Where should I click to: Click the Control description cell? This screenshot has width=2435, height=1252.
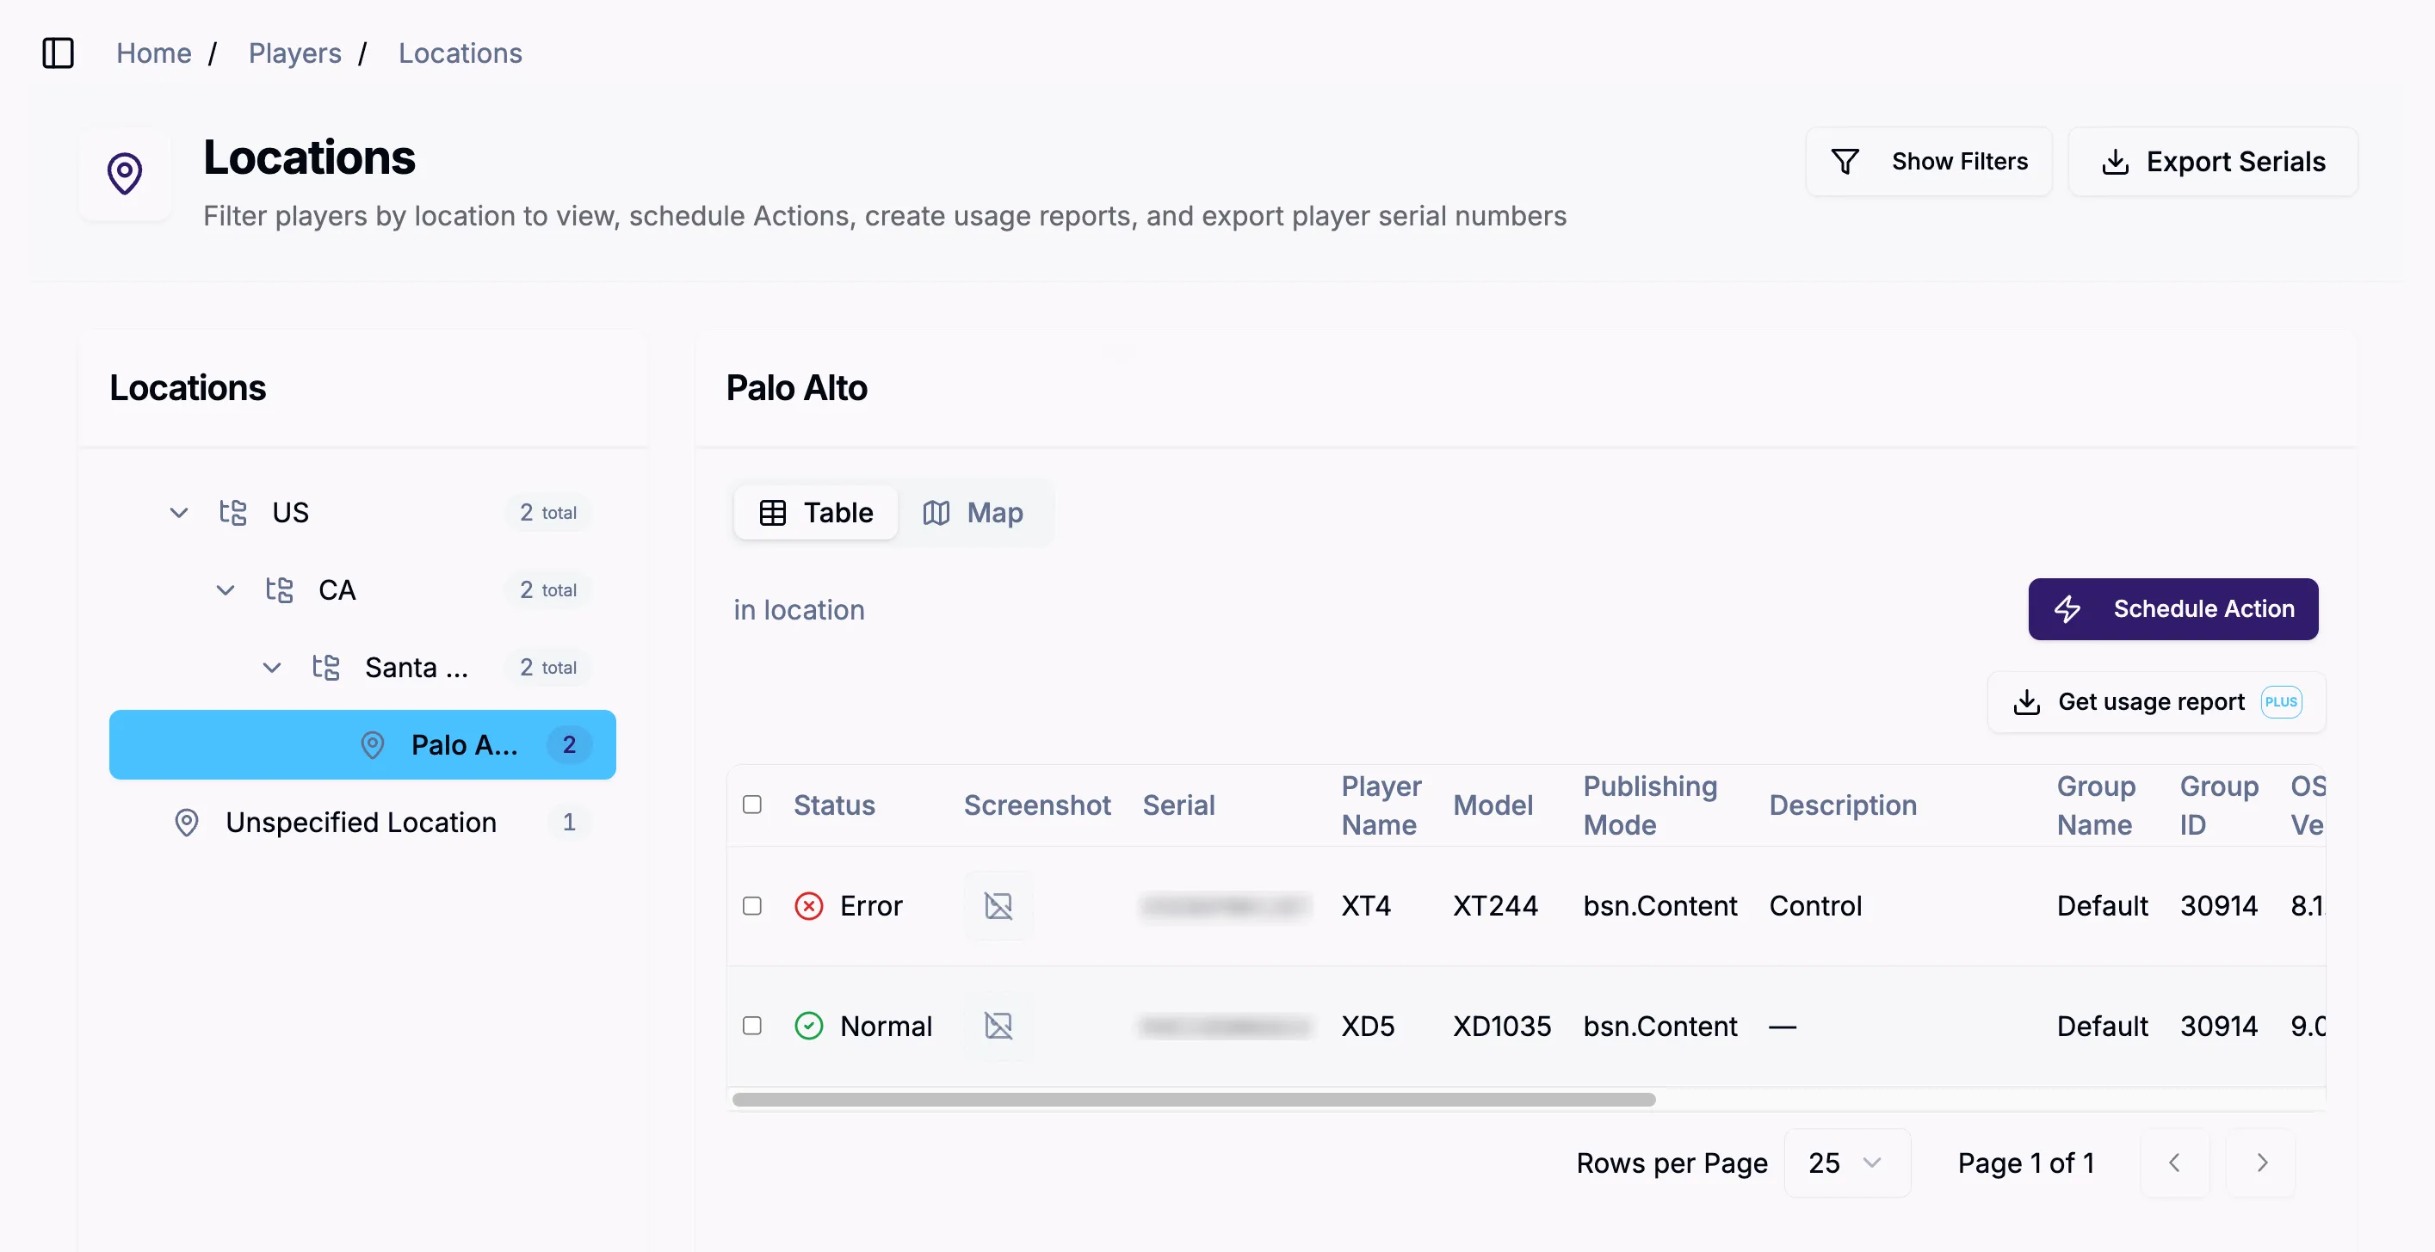tap(1815, 905)
